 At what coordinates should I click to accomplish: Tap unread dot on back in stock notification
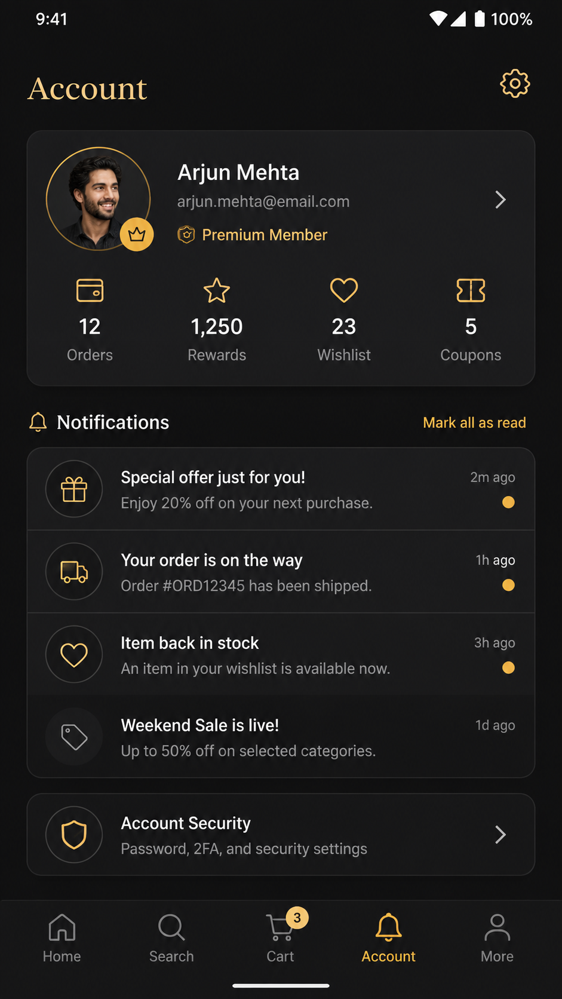point(508,667)
